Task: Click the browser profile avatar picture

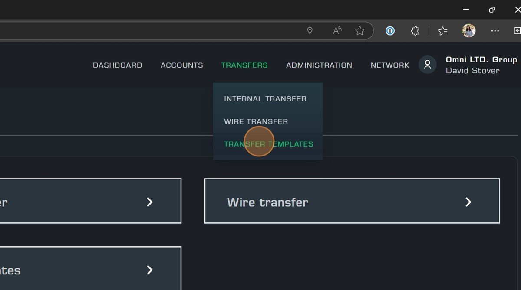Action: pos(468,31)
